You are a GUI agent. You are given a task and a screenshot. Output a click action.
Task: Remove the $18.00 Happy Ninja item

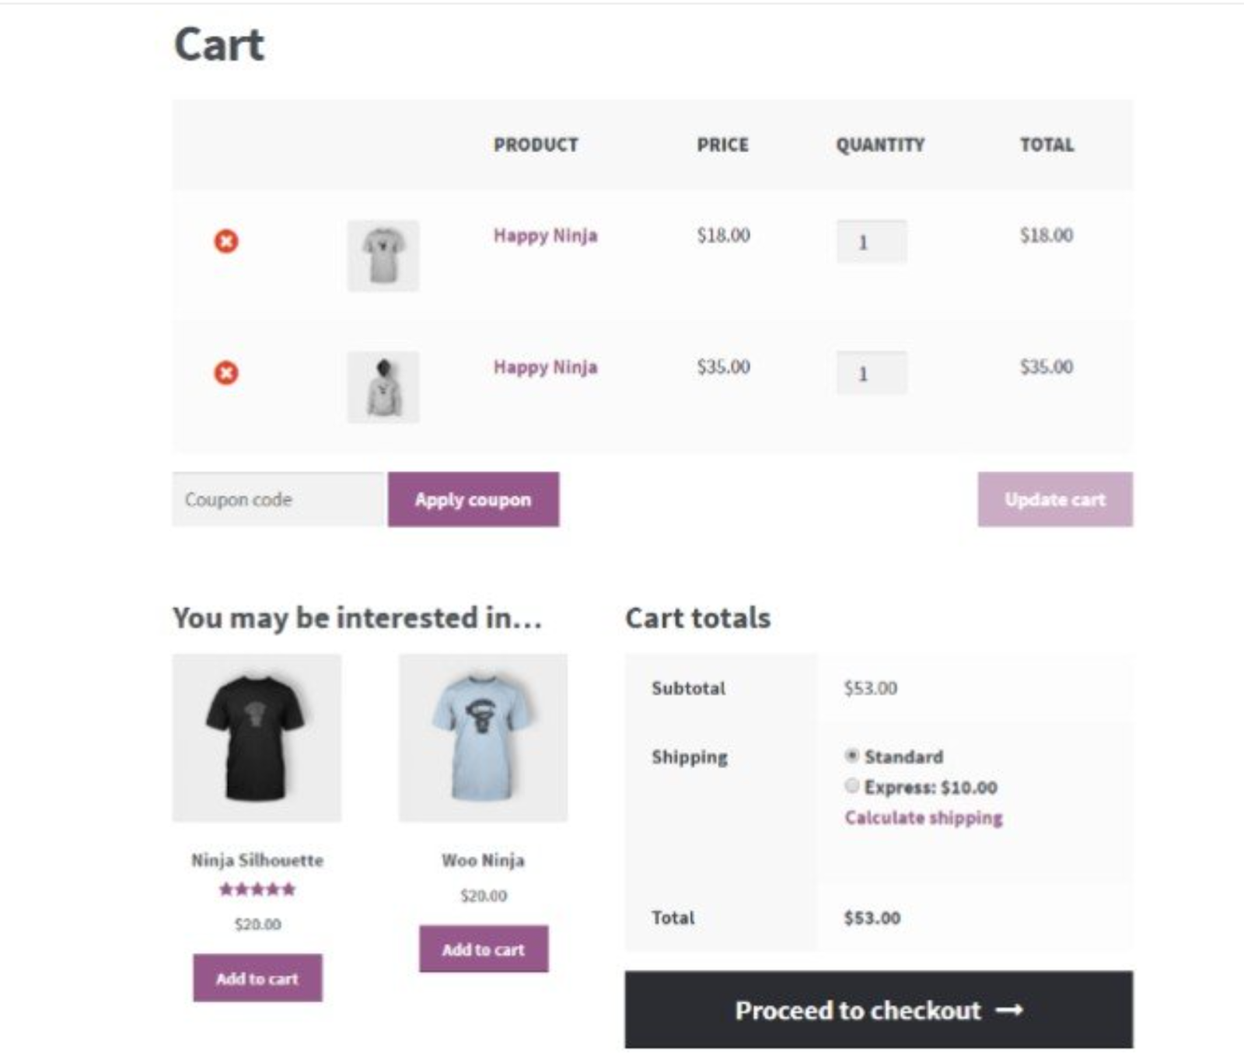coord(226,242)
